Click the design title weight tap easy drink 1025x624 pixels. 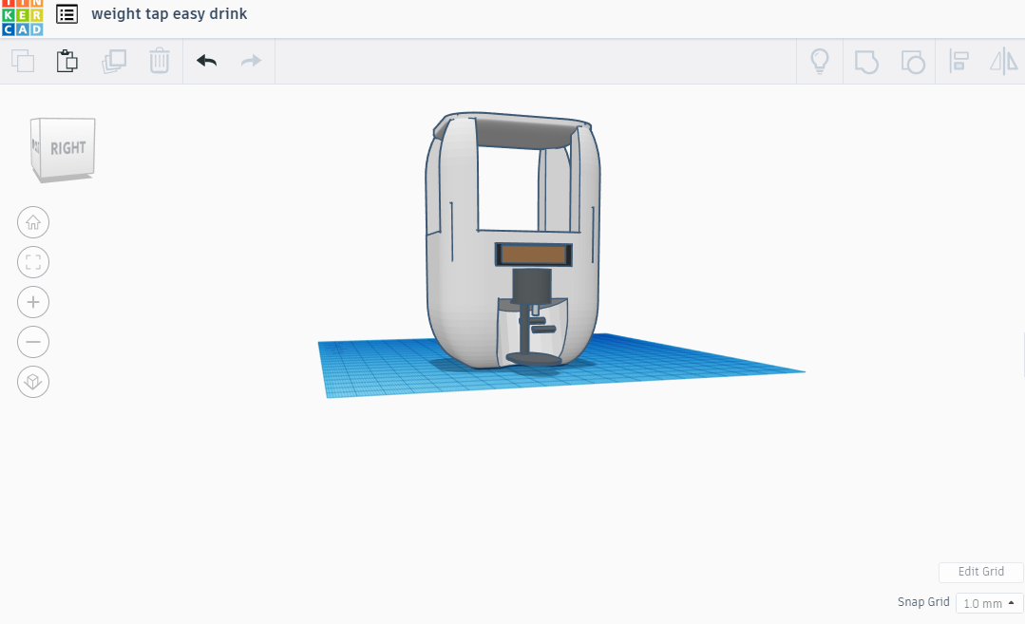point(168,14)
